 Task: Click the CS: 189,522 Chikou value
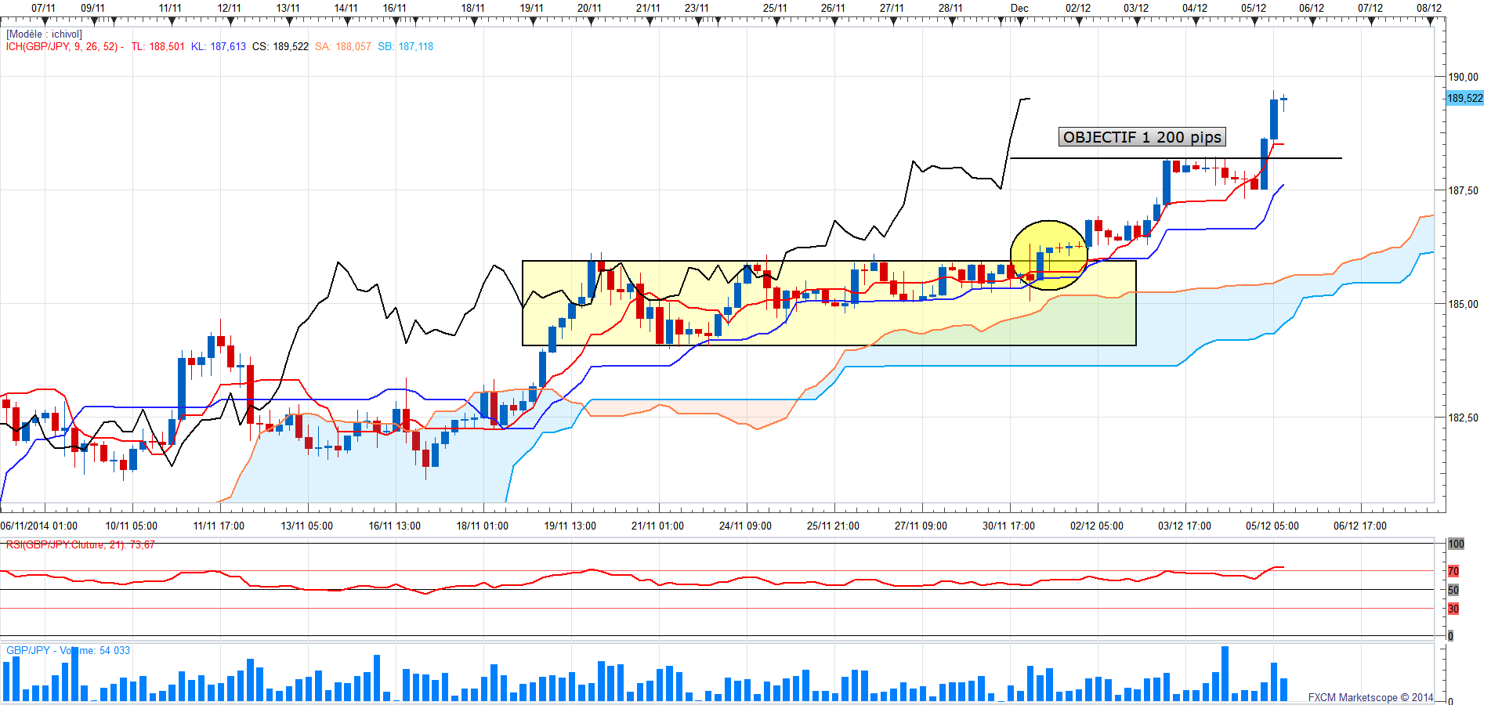click(280, 47)
